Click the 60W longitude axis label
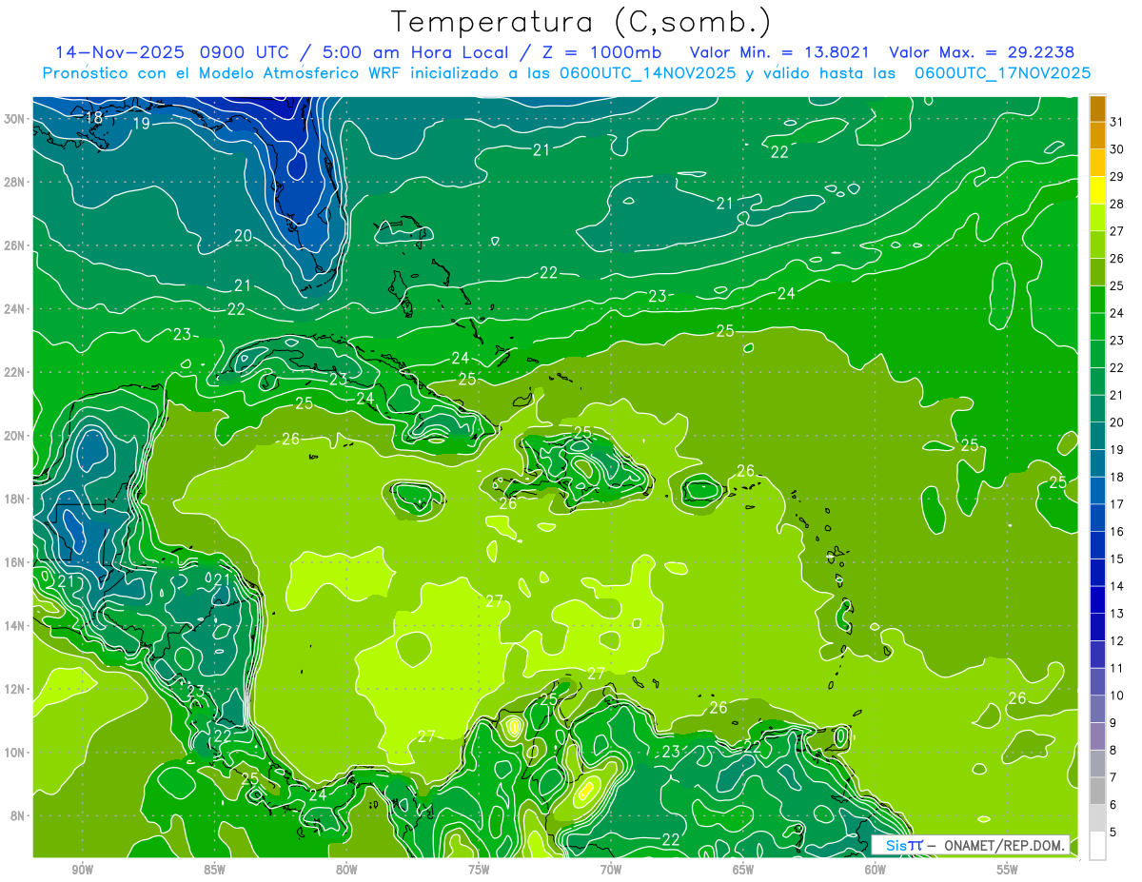Image resolution: width=1142 pixels, height=882 pixels. [876, 870]
